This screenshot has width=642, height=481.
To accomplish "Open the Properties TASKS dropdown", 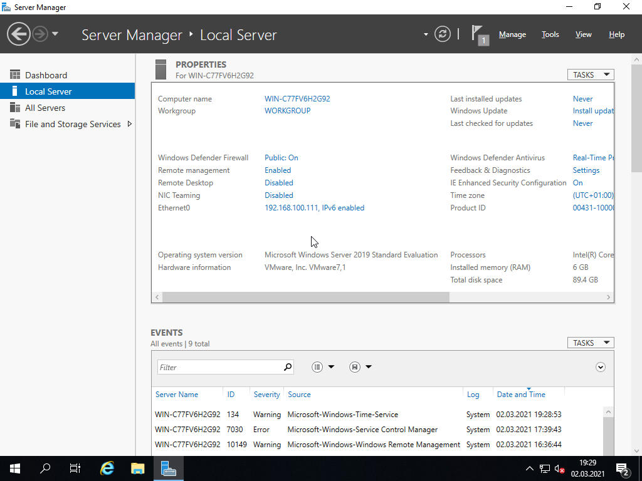I will pos(590,75).
